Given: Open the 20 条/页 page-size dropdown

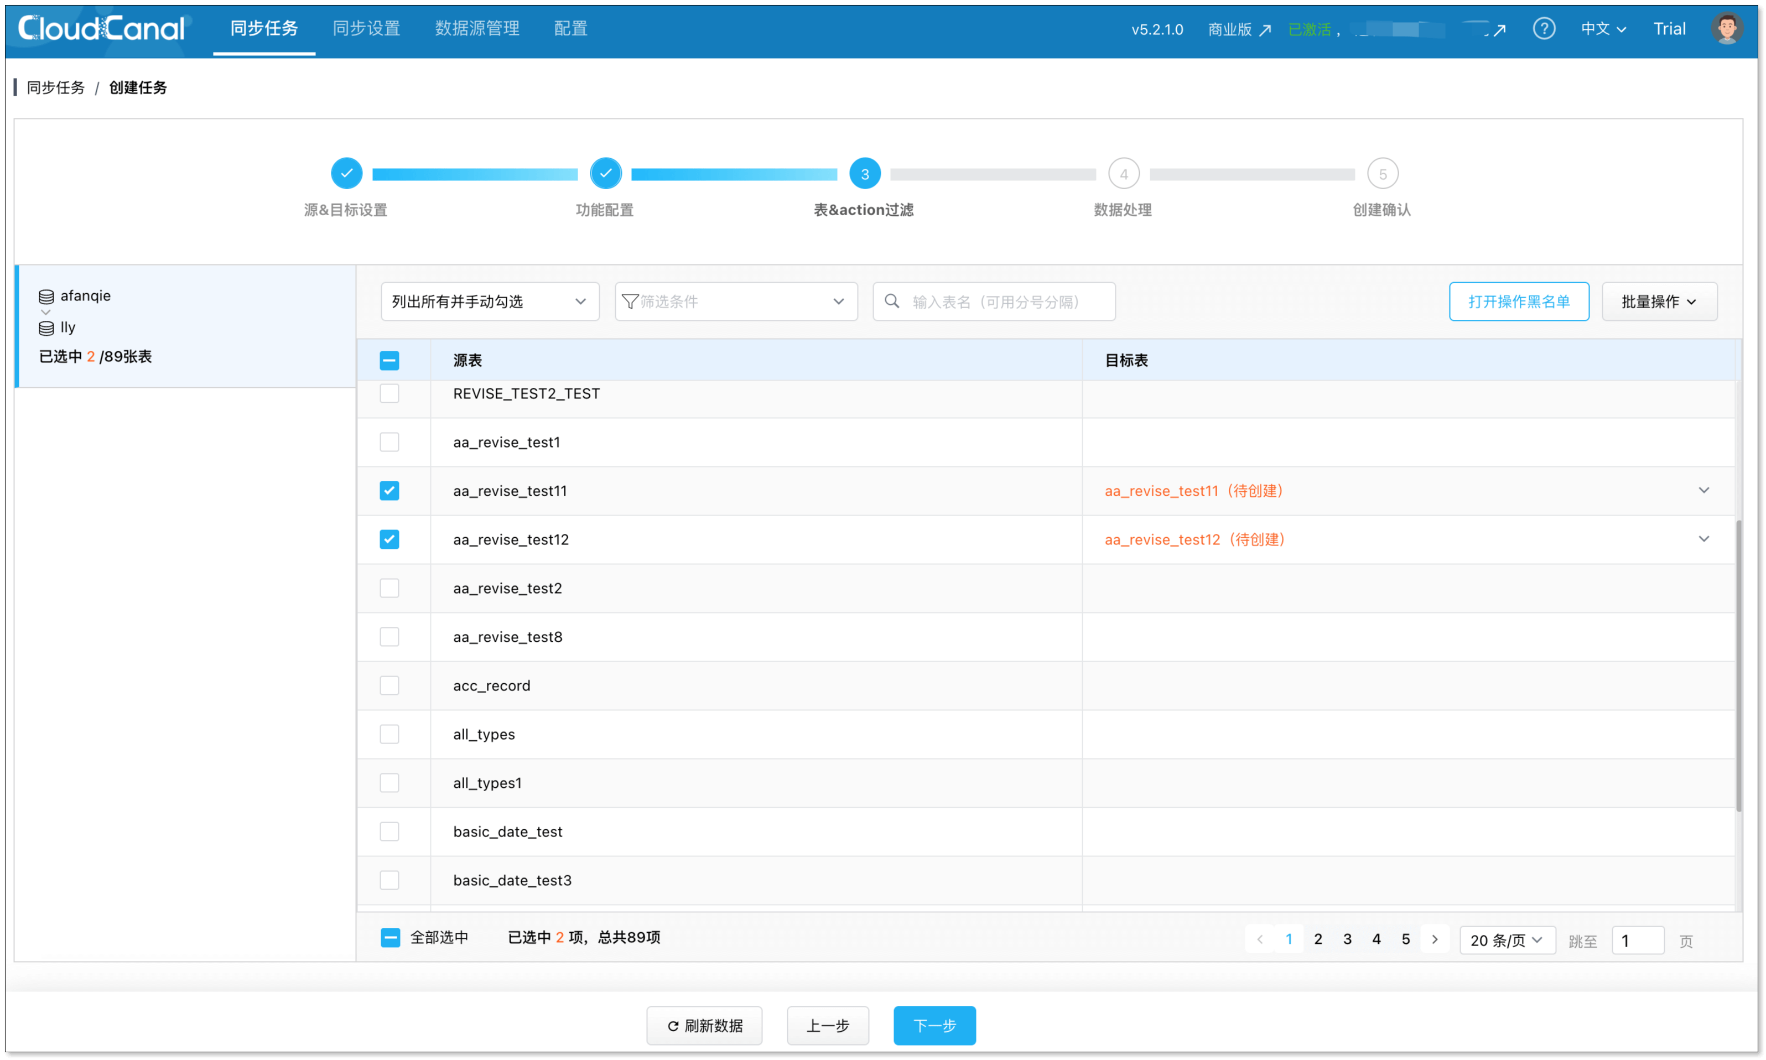Looking at the screenshot, I should click(x=1507, y=940).
